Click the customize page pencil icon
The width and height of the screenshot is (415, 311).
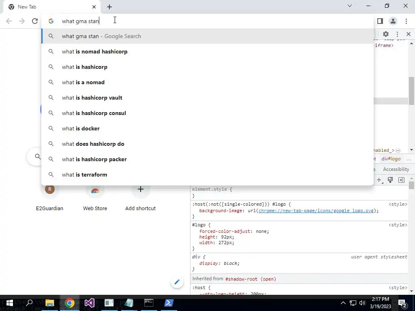(177, 282)
